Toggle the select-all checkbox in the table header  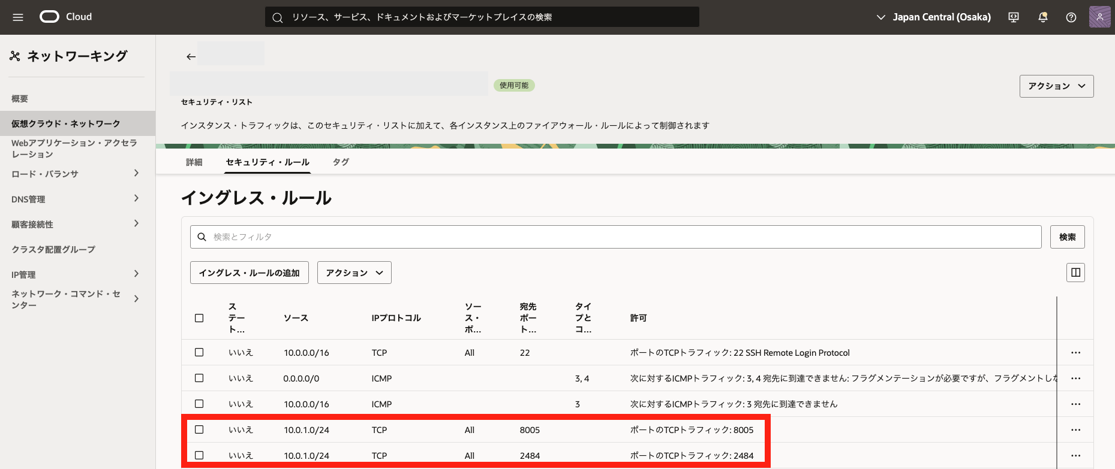pos(199,318)
